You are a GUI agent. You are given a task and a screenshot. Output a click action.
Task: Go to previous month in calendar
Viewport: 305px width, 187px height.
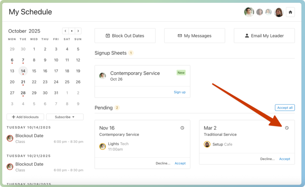coord(66,31)
